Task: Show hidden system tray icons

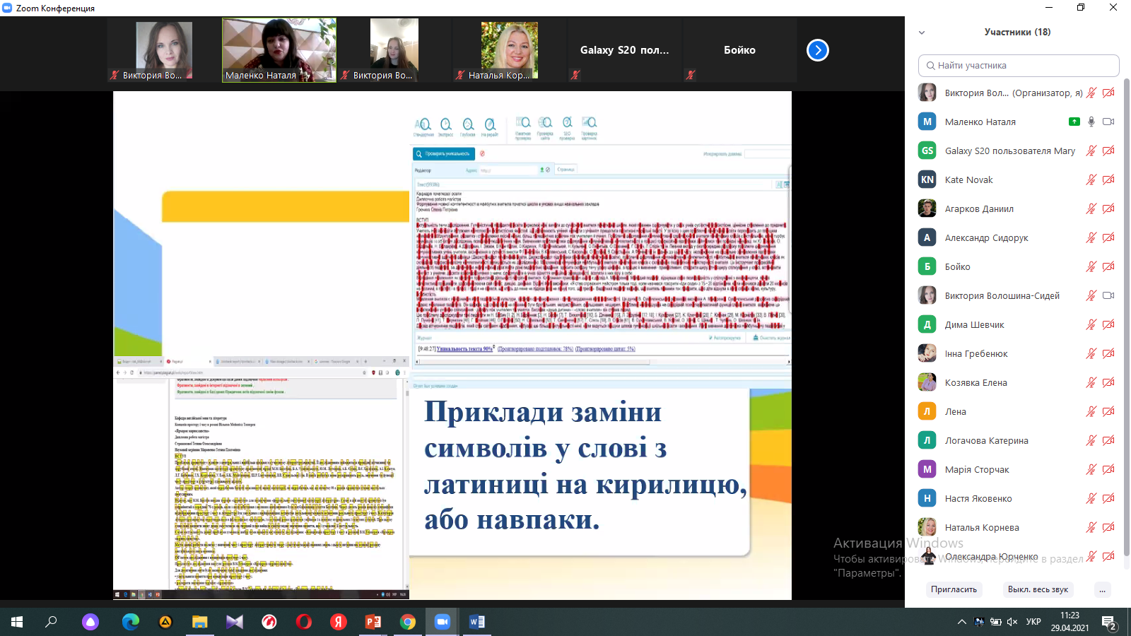Action: point(961,622)
